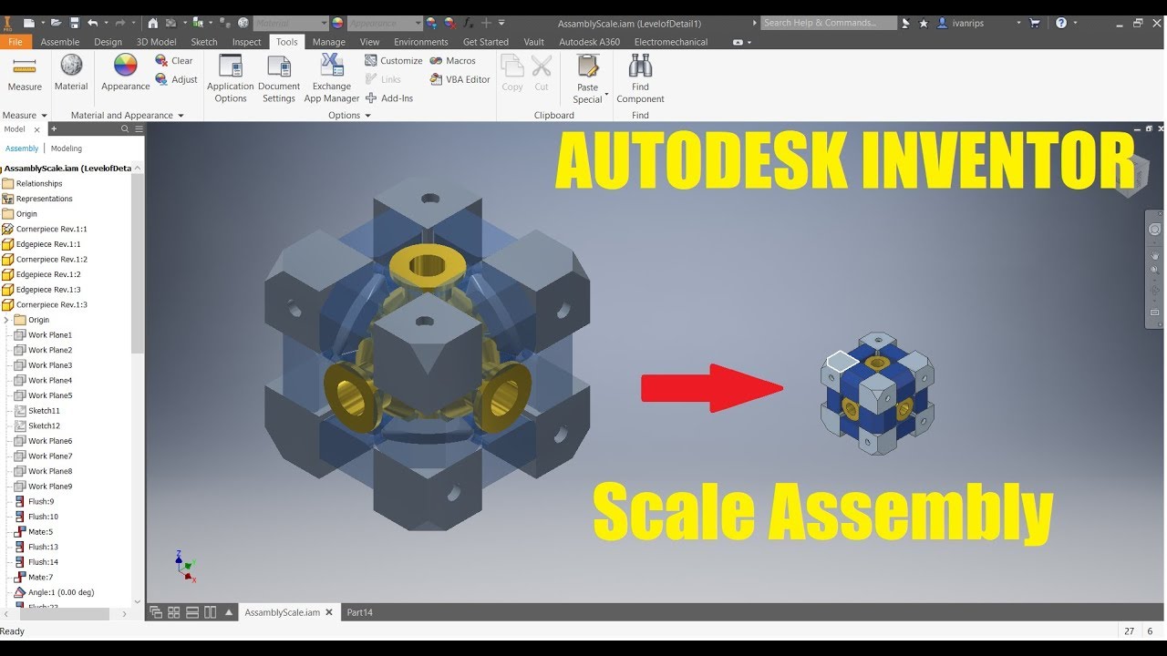Close the AssemblyScale.iam tab
This screenshot has width=1167, height=656.
click(329, 612)
